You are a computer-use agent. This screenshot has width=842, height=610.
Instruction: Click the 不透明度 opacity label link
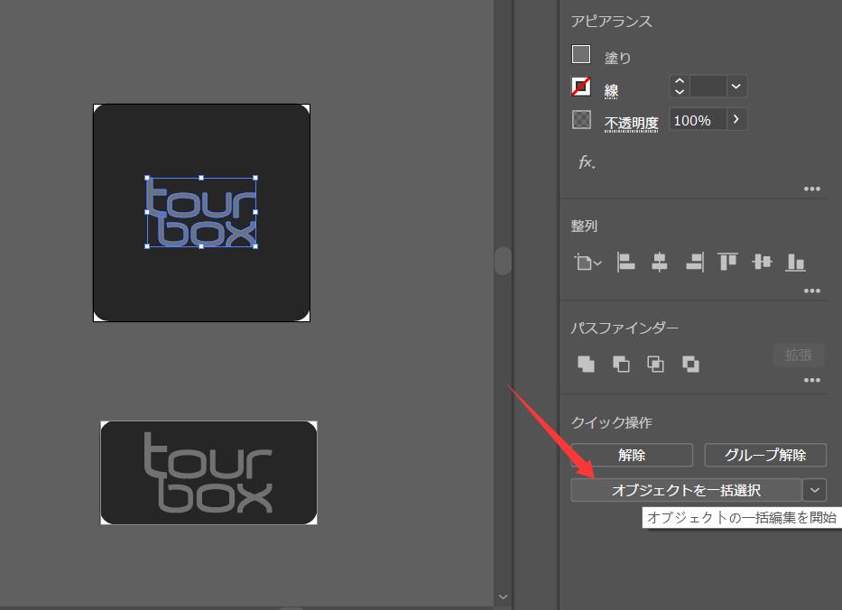coord(632,123)
